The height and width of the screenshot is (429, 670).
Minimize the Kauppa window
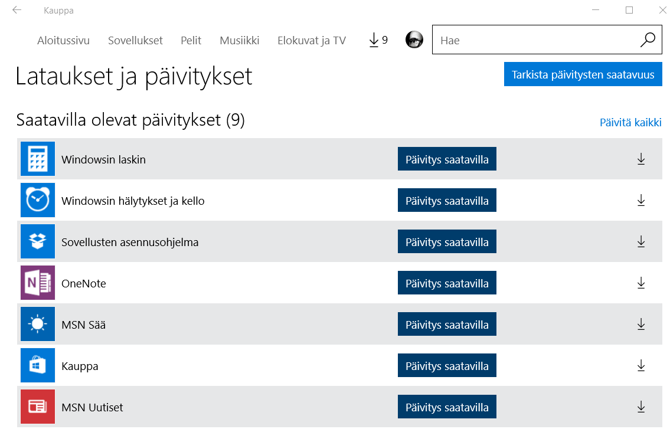point(596,10)
